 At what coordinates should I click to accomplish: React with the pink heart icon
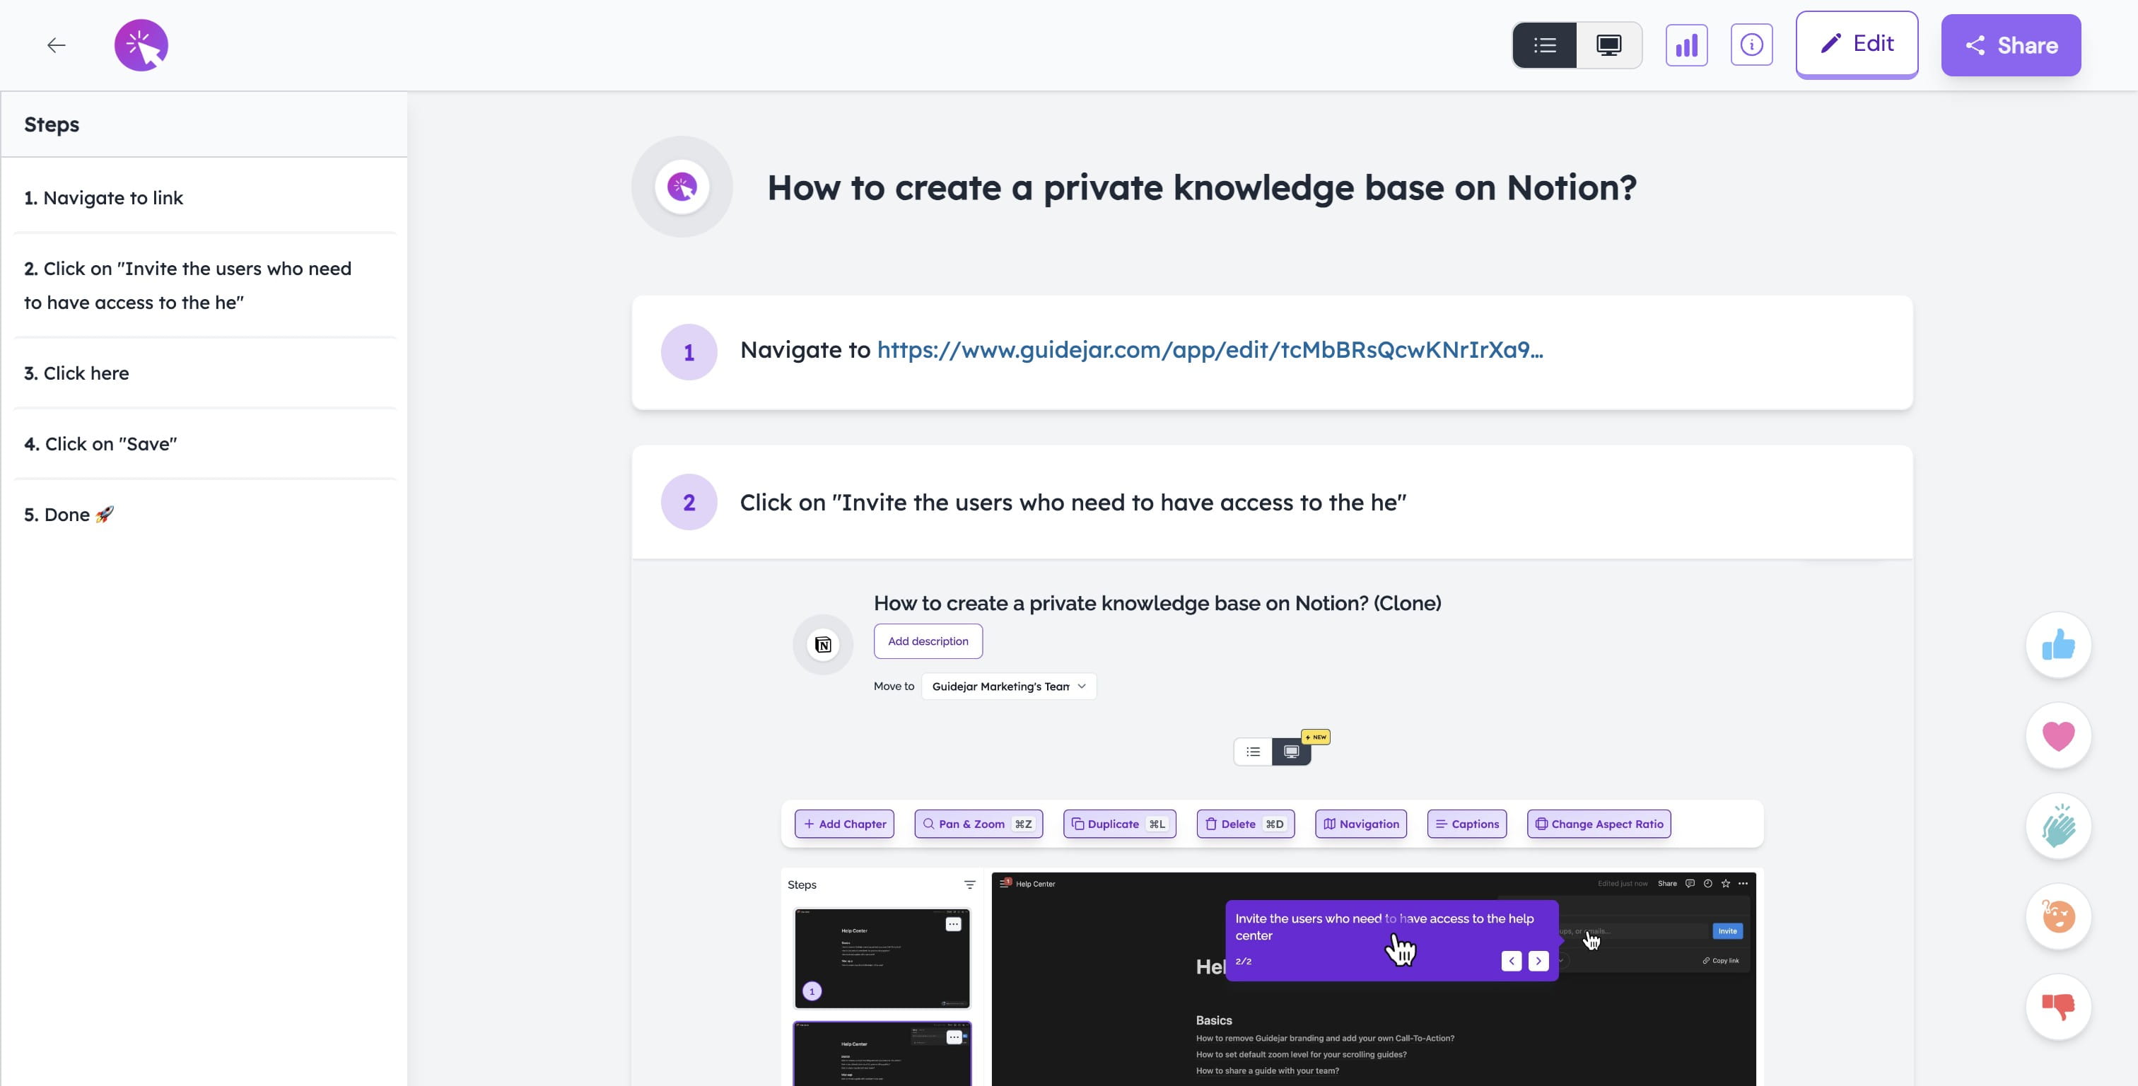(2057, 735)
